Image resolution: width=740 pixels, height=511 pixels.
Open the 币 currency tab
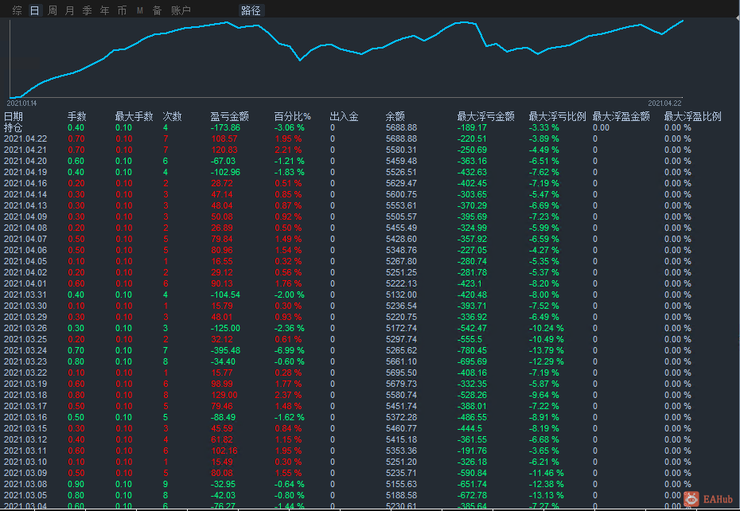122,10
